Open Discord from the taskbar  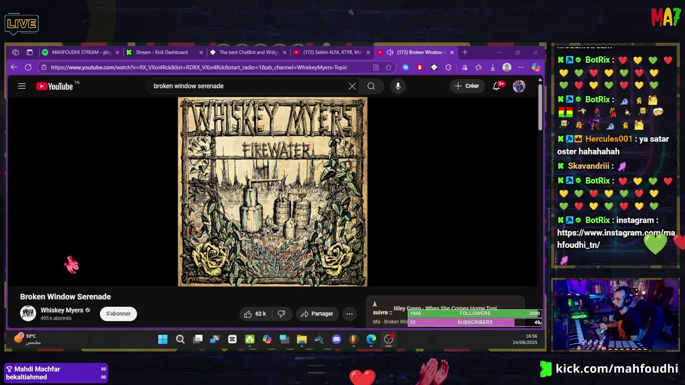click(x=336, y=339)
